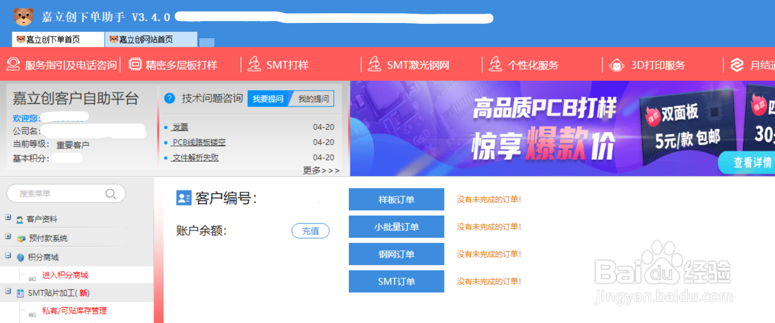The width and height of the screenshot is (775, 323).
Task: Click the 嘉立创客户自助平台 title
Action: click(x=75, y=98)
